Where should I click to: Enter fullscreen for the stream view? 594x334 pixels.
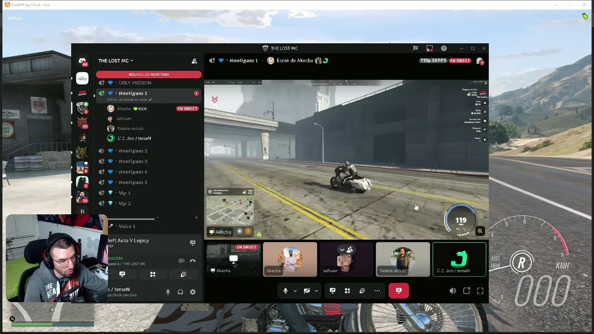point(480,290)
